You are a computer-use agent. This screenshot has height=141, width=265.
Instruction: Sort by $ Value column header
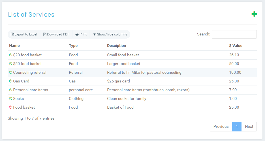coord(236,46)
